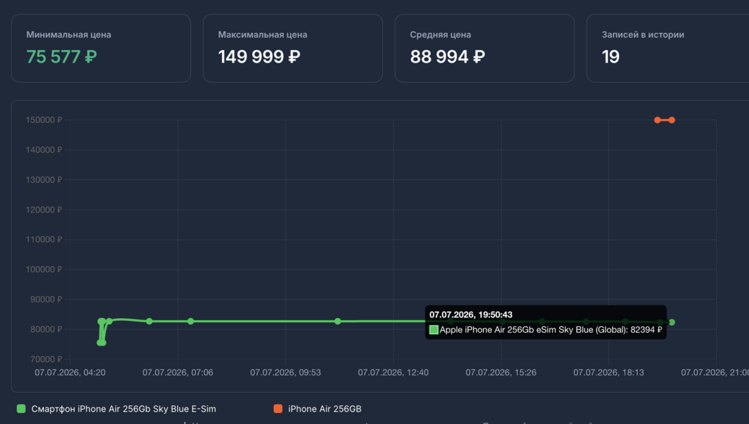This screenshot has height=424, width=749.
Task: Click rightmost orange data point at 150000
Action: point(671,120)
